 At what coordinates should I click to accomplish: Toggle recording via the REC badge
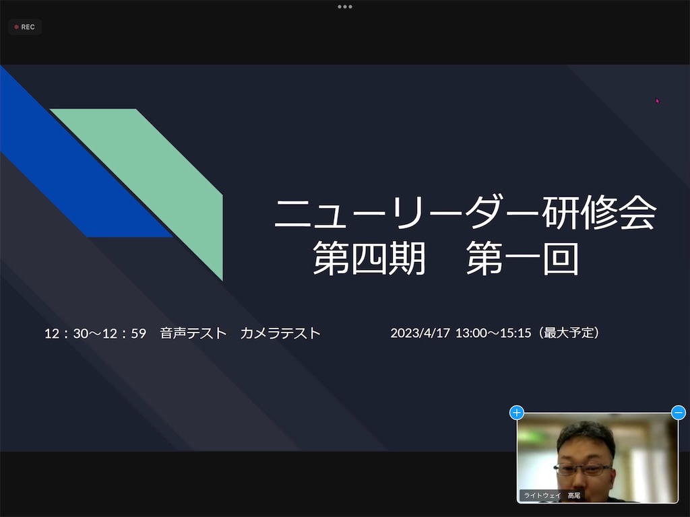click(24, 26)
